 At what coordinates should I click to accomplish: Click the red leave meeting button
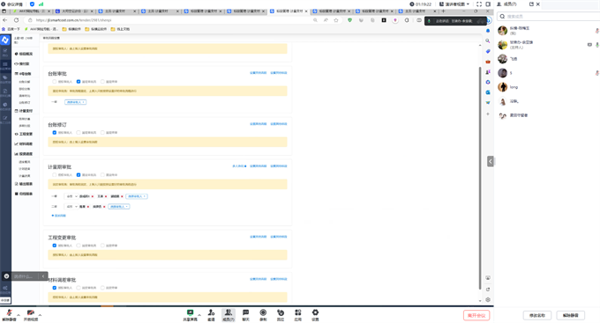476,315
